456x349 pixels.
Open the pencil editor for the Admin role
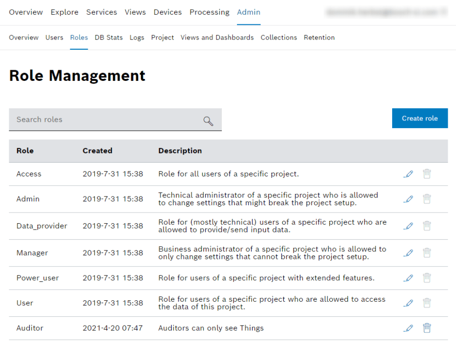click(x=408, y=199)
